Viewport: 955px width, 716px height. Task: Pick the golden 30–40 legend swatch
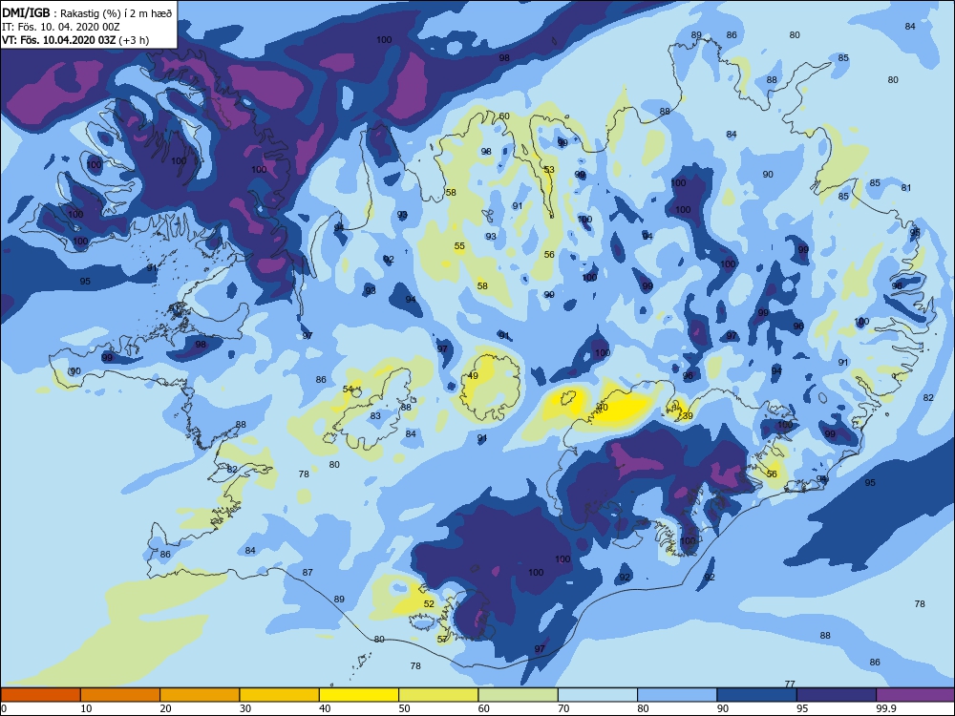coord(280,695)
